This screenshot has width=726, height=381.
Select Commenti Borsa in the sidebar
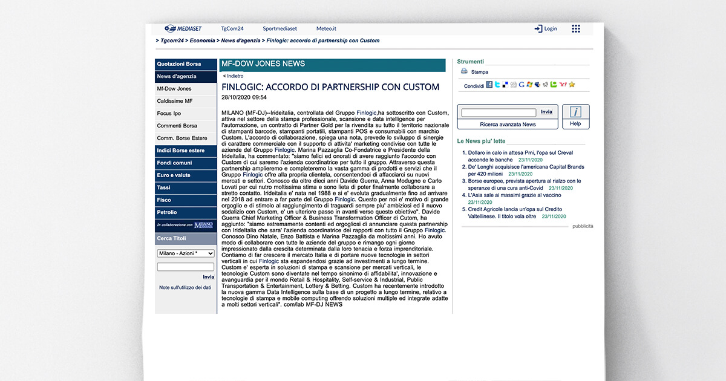[186, 126]
